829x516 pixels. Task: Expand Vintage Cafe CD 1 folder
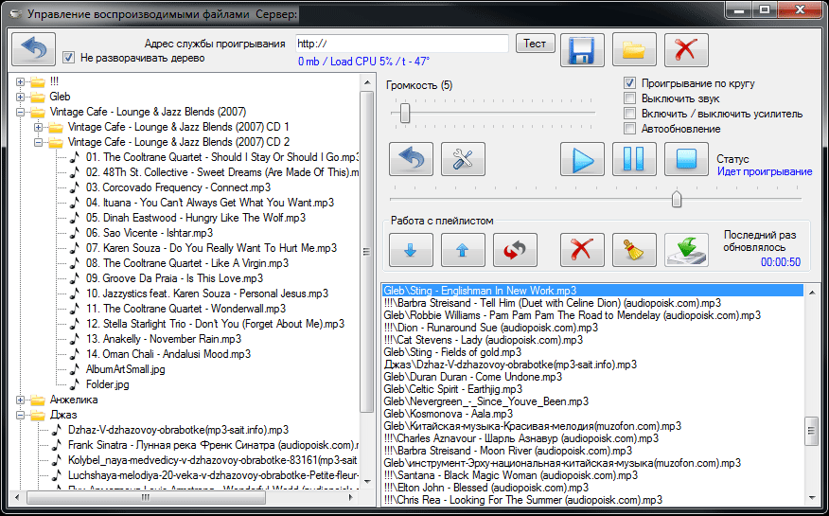(38, 127)
